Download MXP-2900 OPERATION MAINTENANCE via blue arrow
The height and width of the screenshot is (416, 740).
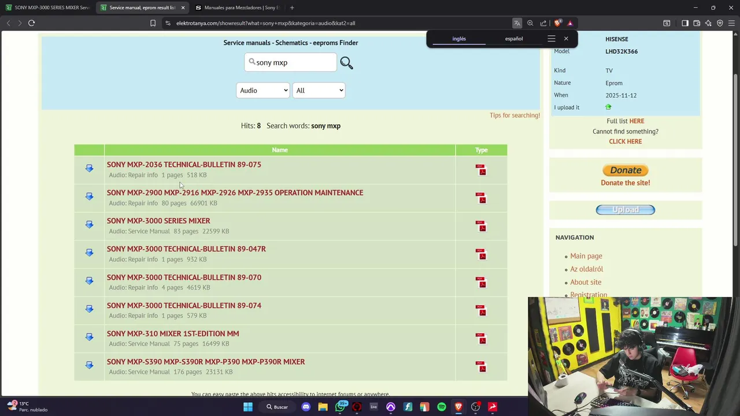pos(89,196)
